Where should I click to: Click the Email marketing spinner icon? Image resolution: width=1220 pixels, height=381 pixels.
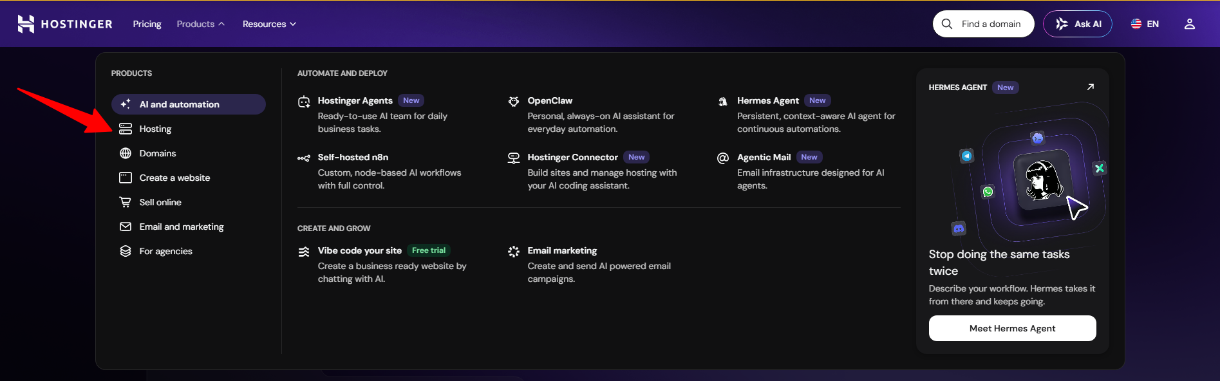pos(514,252)
